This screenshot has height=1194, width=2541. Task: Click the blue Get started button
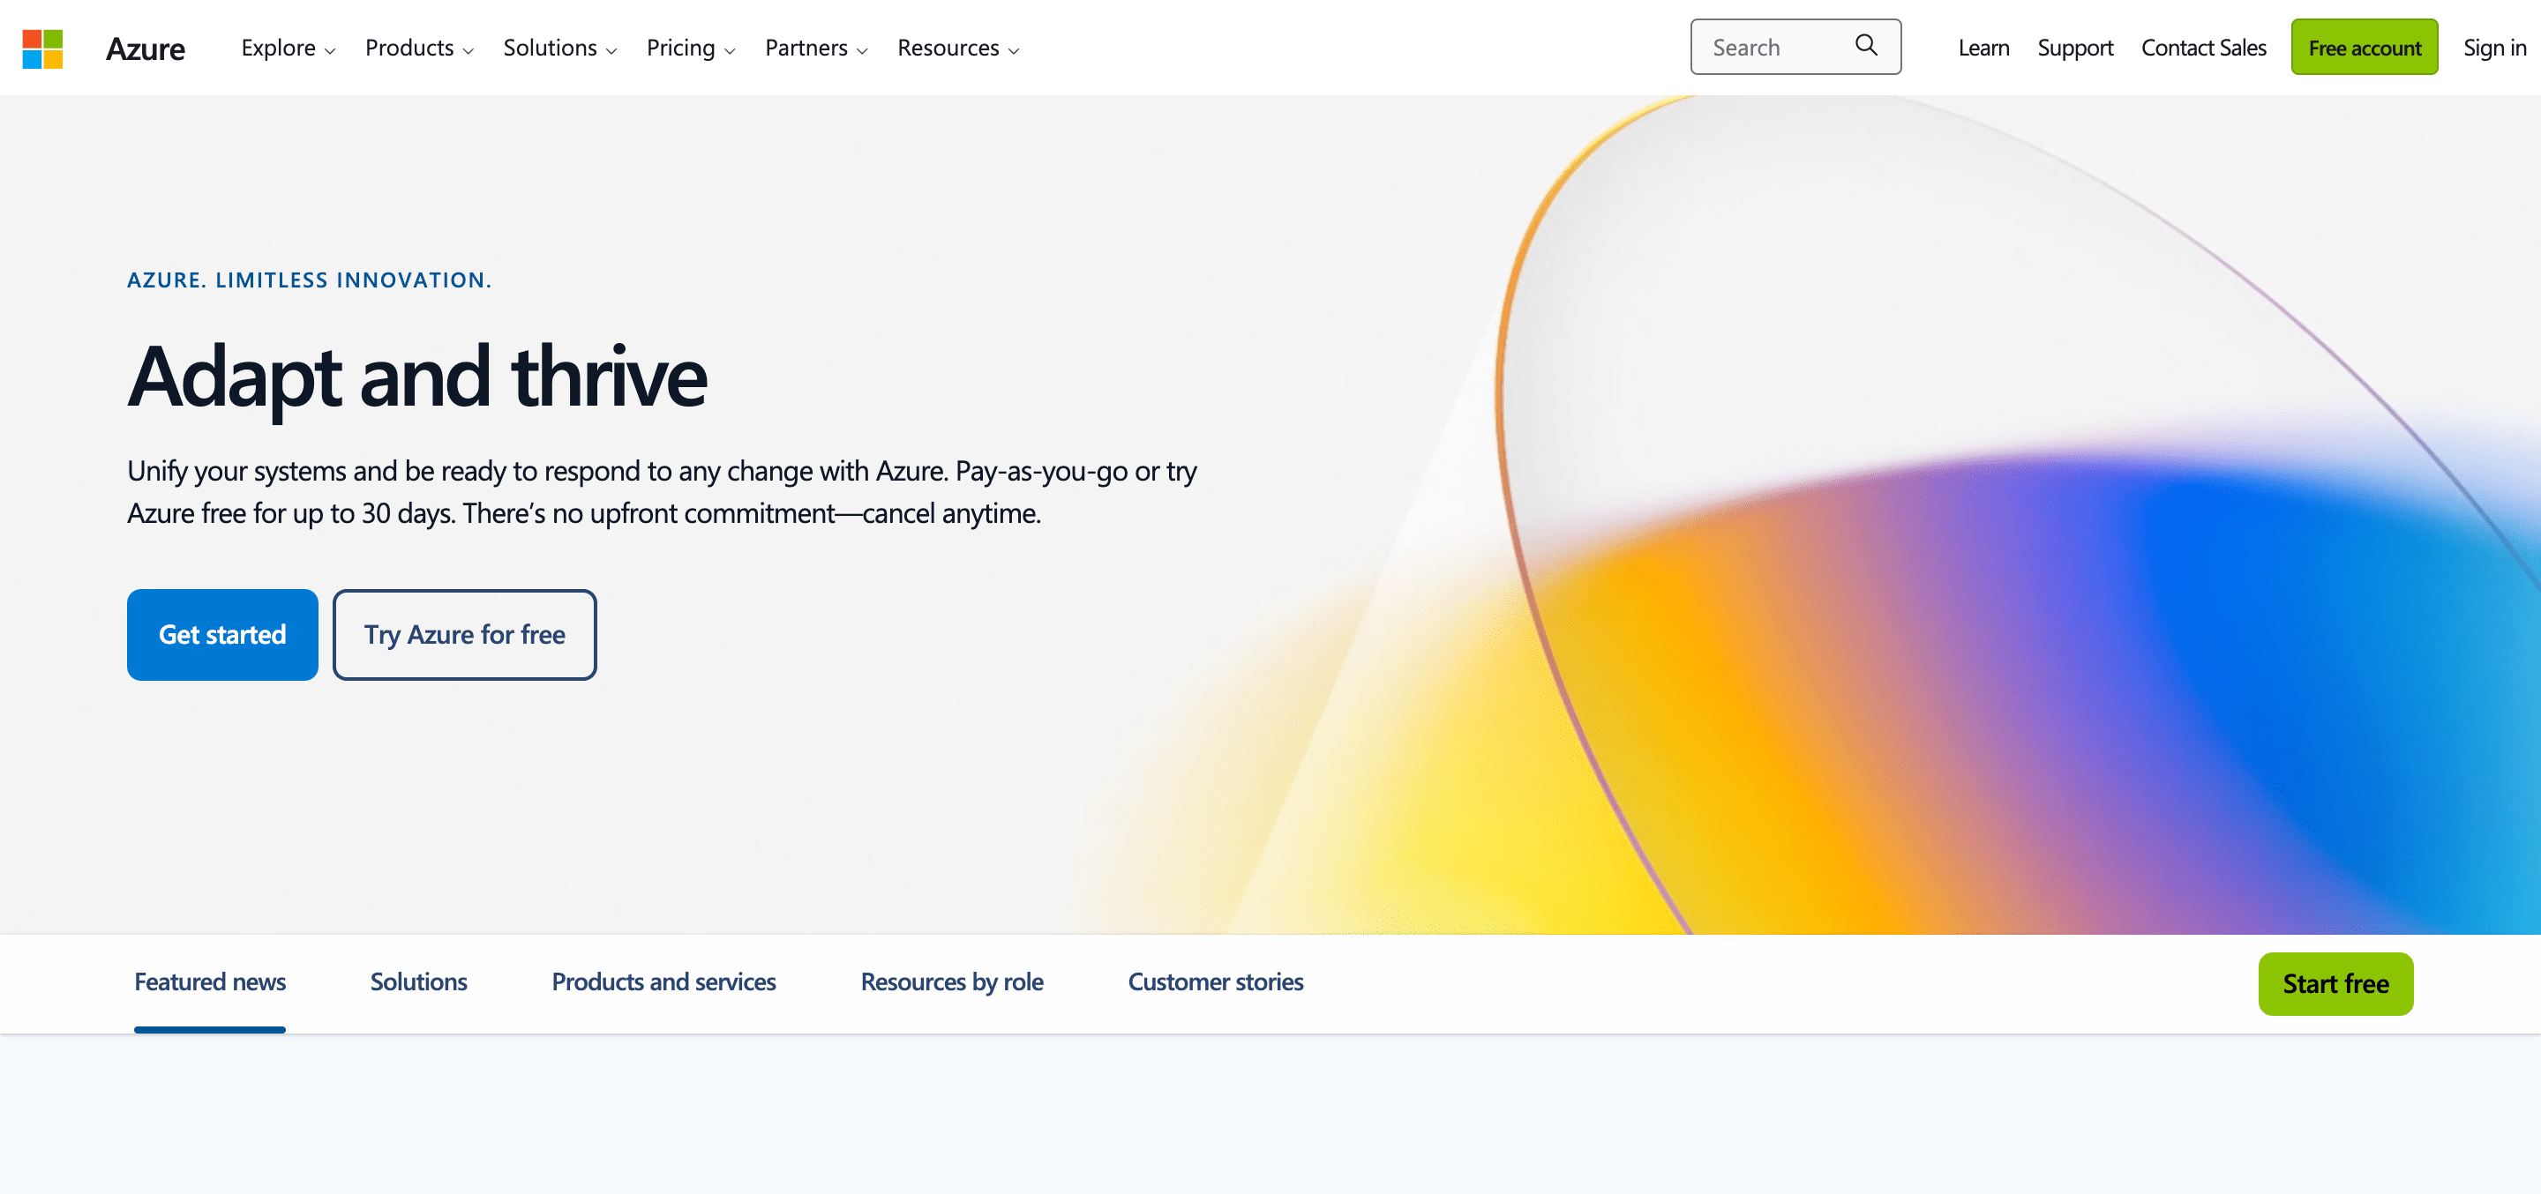222,634
